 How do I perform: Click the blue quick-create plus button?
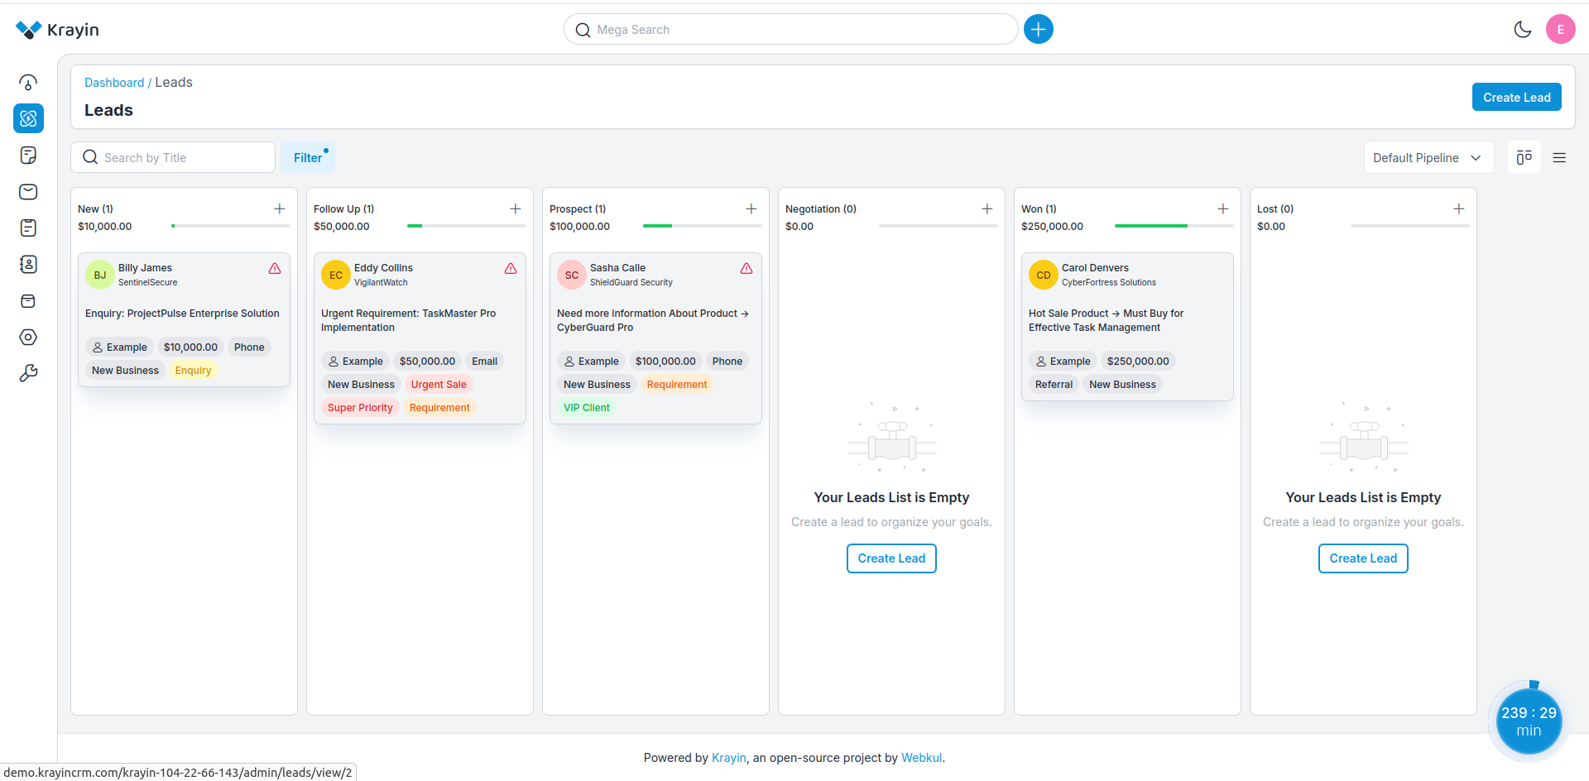pyautogui.click(x=1038, y=30)
